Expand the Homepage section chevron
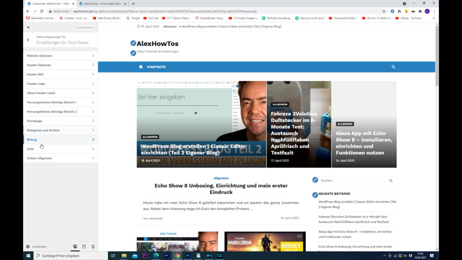The width and height of the screenshot is (462, 260). (93, 121)
